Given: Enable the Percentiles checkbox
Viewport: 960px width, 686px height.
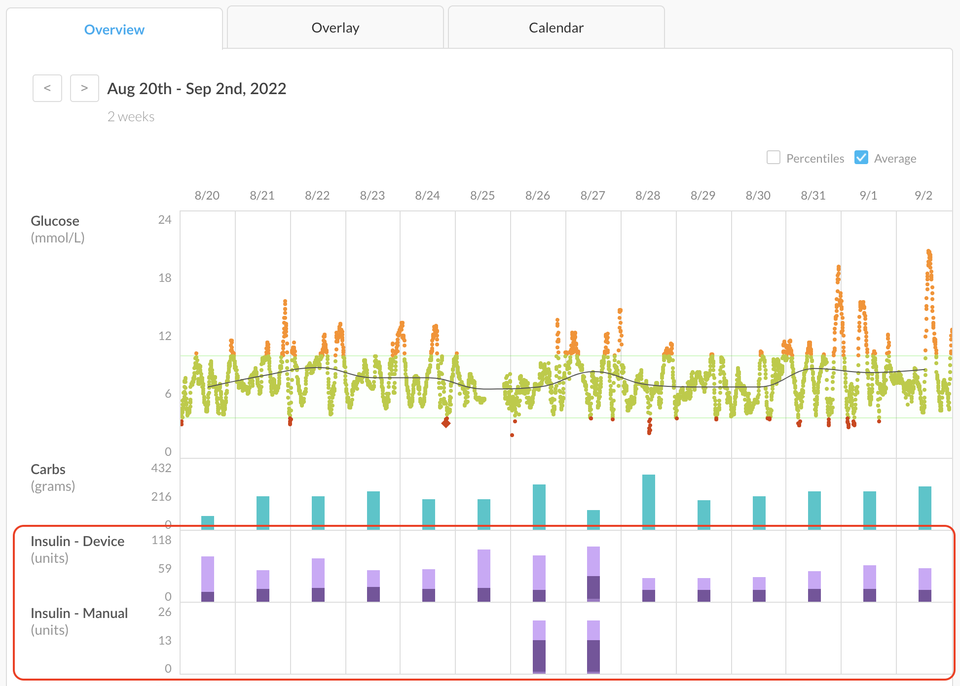Looking at the screenshot, I should (773, 157).
